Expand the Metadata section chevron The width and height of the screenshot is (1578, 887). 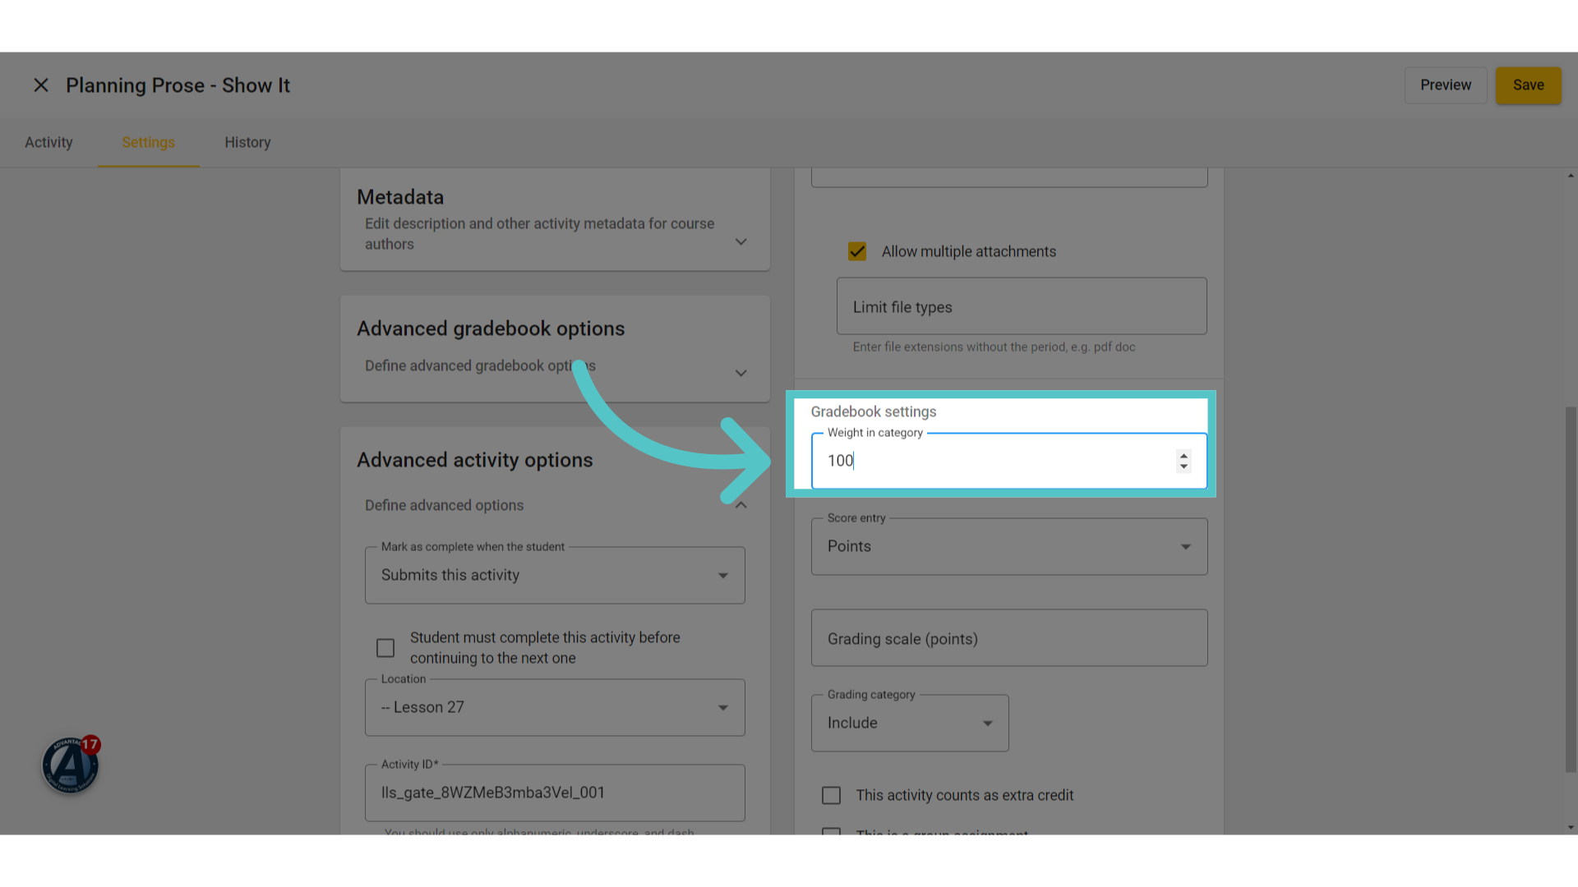pos(741,242)
